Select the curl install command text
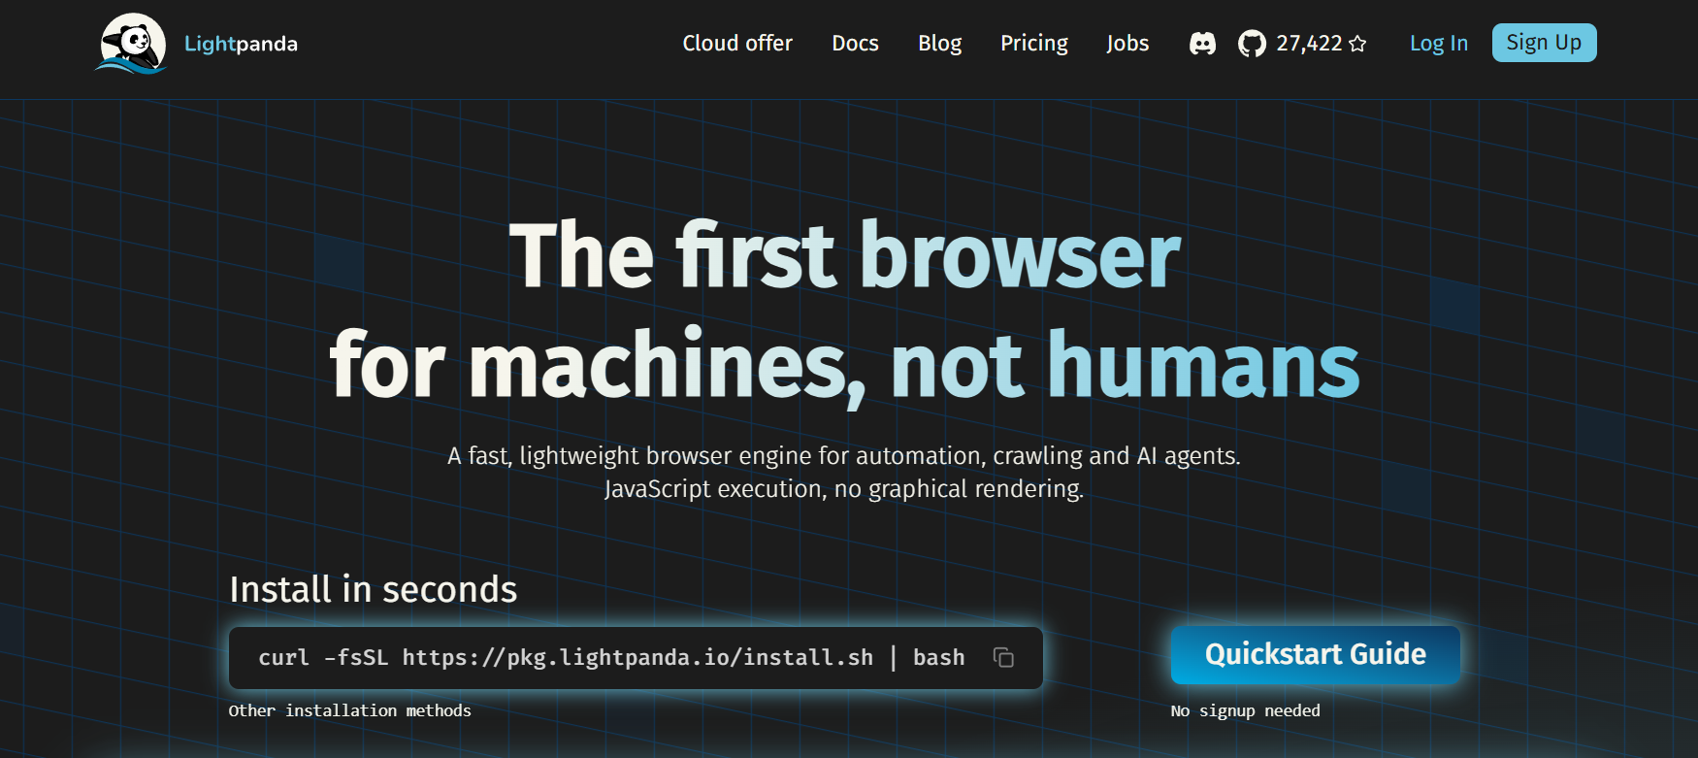Image resolution: width=1698 pixels, height=758 pixels. point(611,658)
